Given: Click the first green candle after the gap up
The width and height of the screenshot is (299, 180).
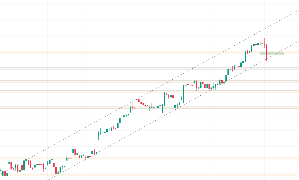Looking at the screenshot, I should click(x=98, y=134).
